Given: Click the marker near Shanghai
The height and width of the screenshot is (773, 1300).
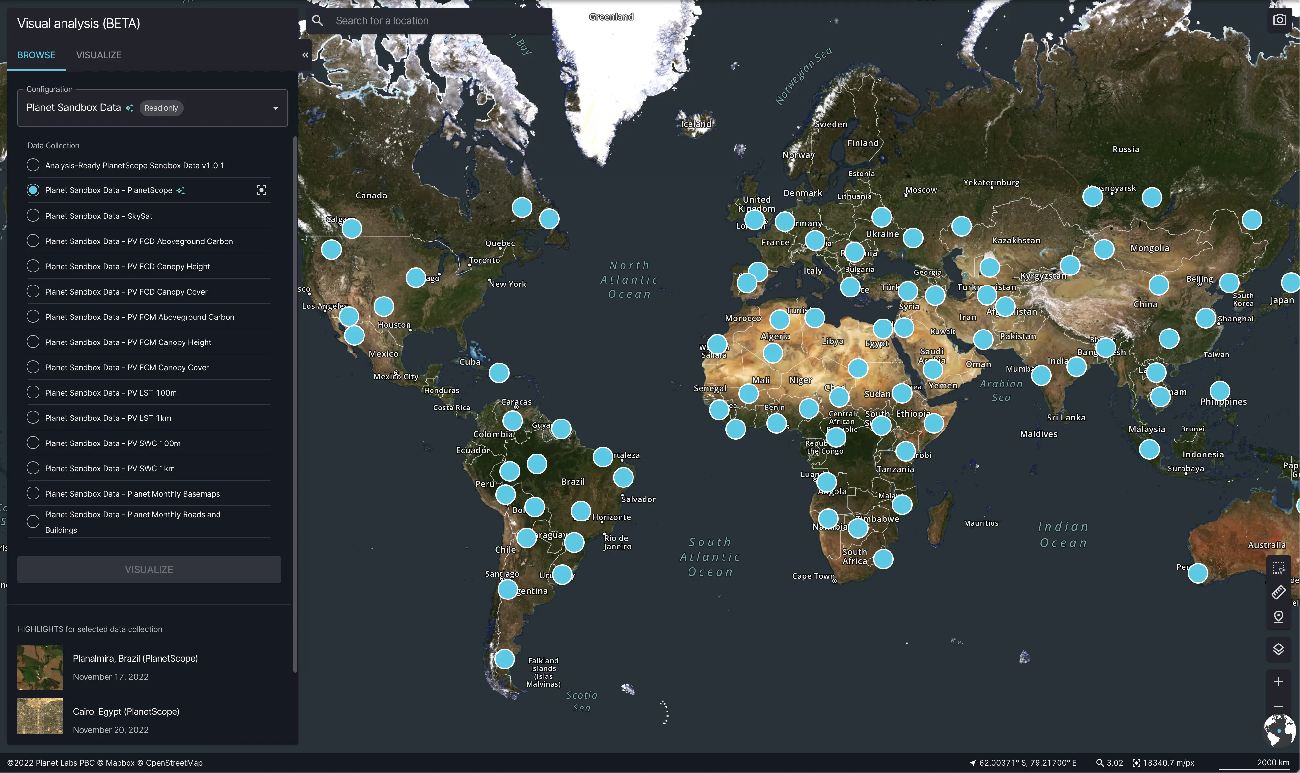Looking at the screenshot, I should 1205,318.
